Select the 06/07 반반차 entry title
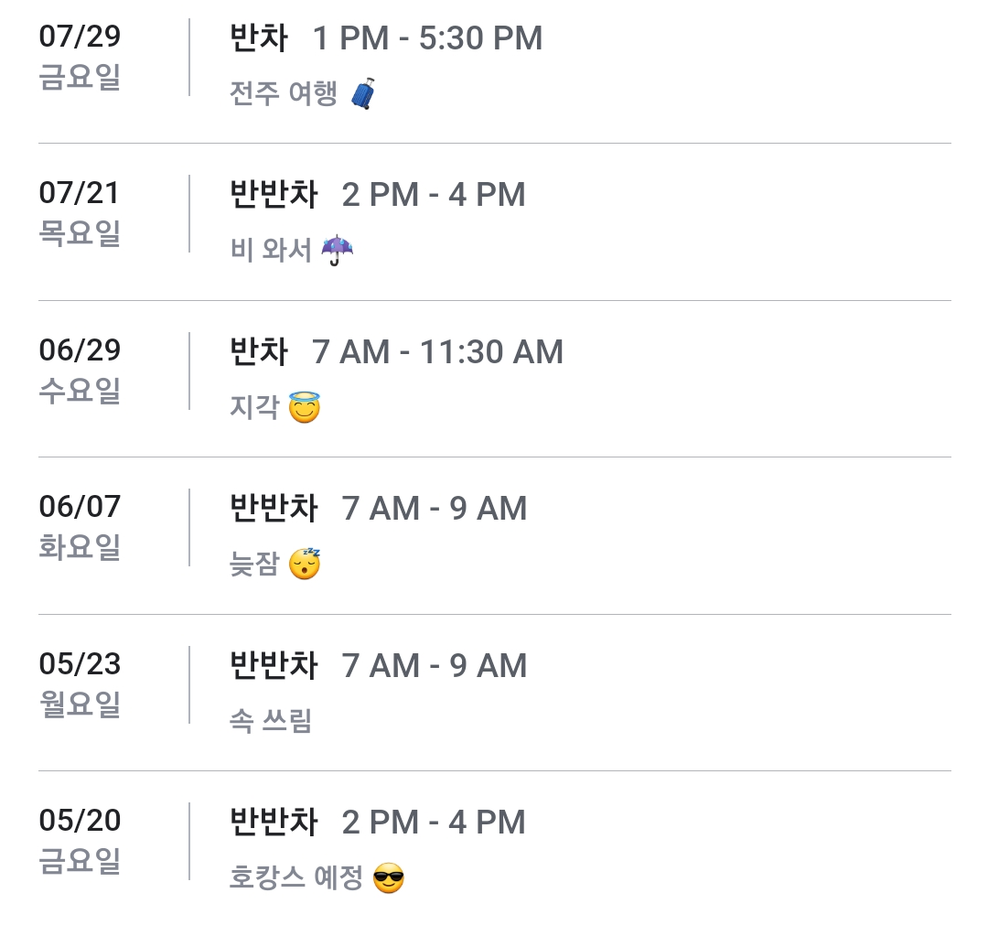Image resolution: width=988 pixels, height=925 pixels. tap(274, 509)
